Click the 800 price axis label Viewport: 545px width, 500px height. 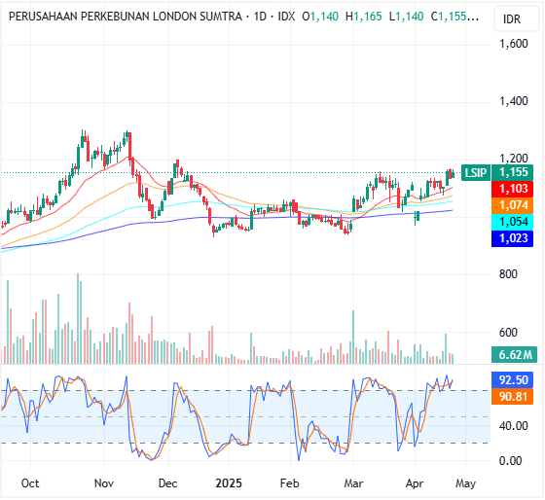pyautogui.click(x=508, y=274)
